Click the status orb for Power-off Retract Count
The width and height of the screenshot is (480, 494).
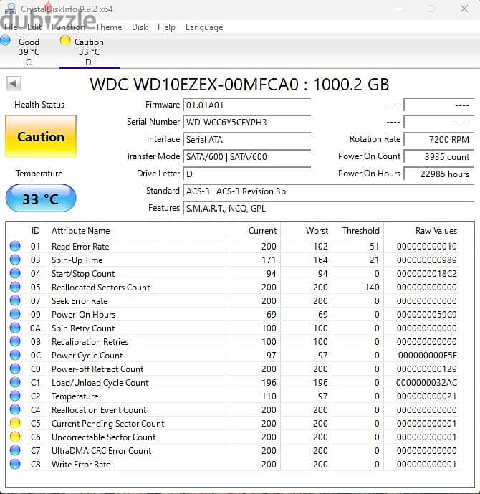tap(15, 369)
